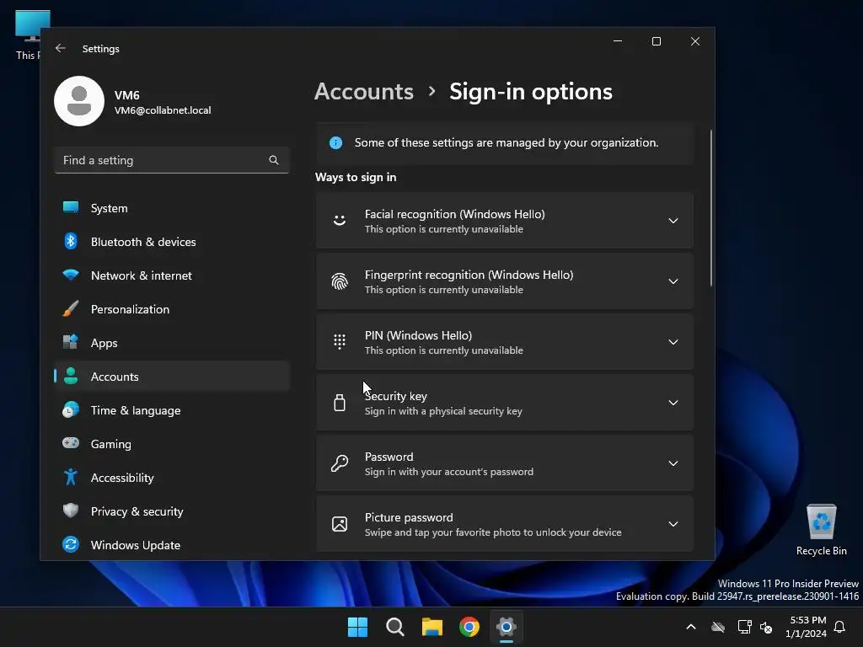Expand Fingerprint recognition chevron
This screenshot has width=863, height=647.
pos(673,281)
